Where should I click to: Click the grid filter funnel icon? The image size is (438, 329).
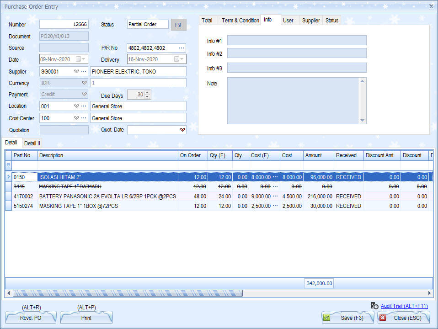point(8,165)
